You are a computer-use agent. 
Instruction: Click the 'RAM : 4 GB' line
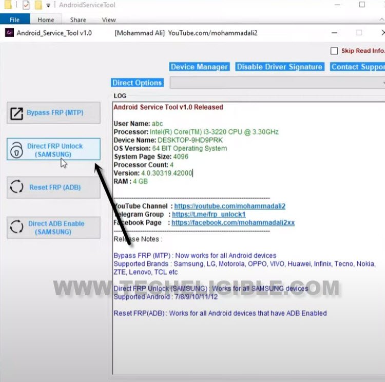click(130, 181)
